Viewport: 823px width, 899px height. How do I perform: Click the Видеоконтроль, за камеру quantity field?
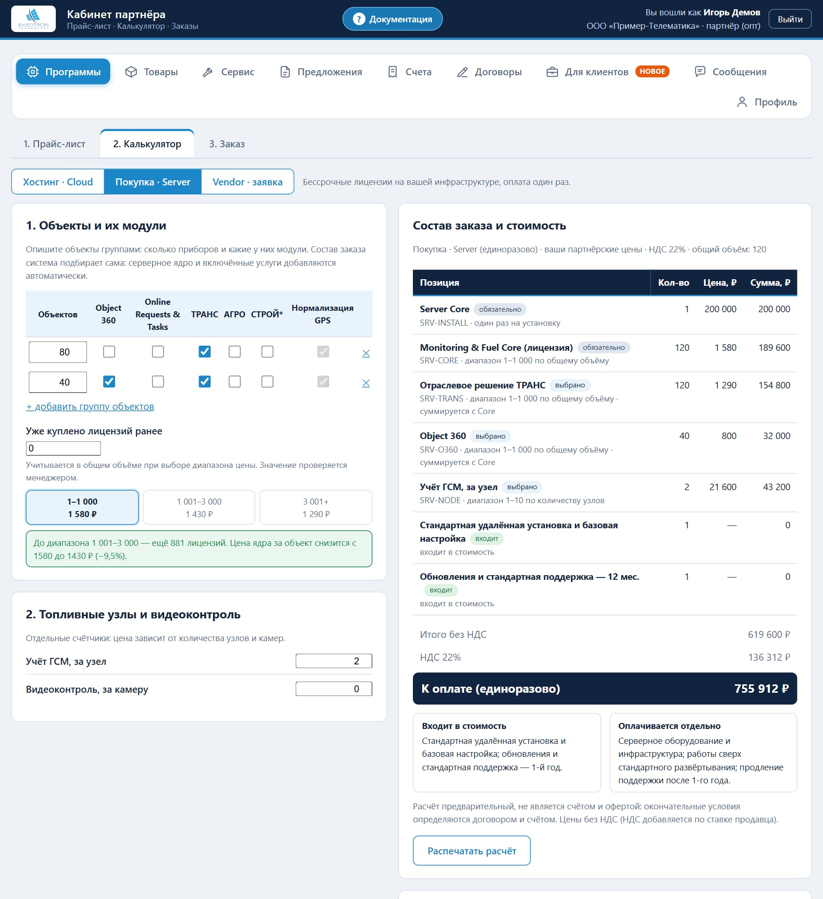(334, 689)
